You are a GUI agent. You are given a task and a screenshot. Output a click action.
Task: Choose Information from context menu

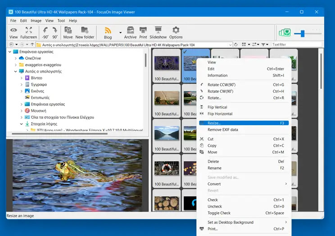click(244, 76)
